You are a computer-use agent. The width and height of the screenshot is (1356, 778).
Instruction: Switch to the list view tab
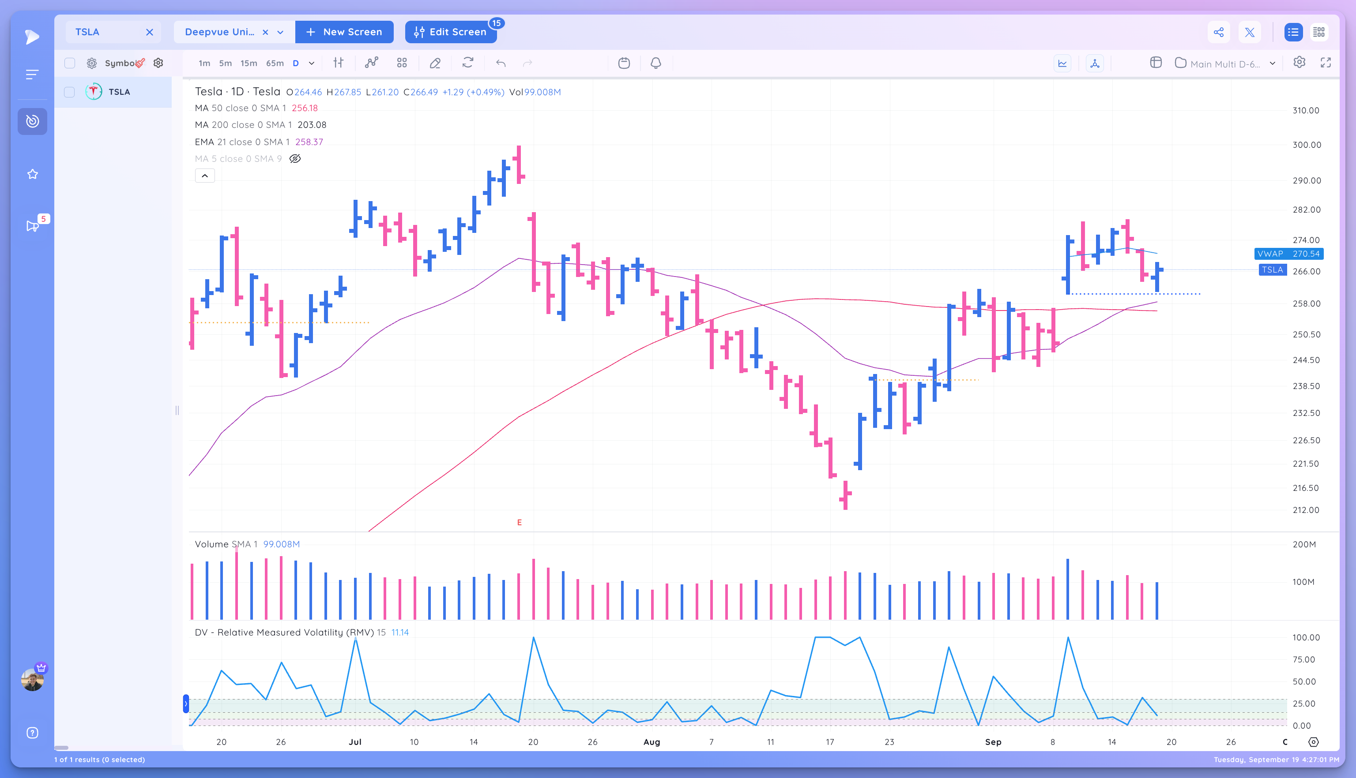[x=1293, y=32]
